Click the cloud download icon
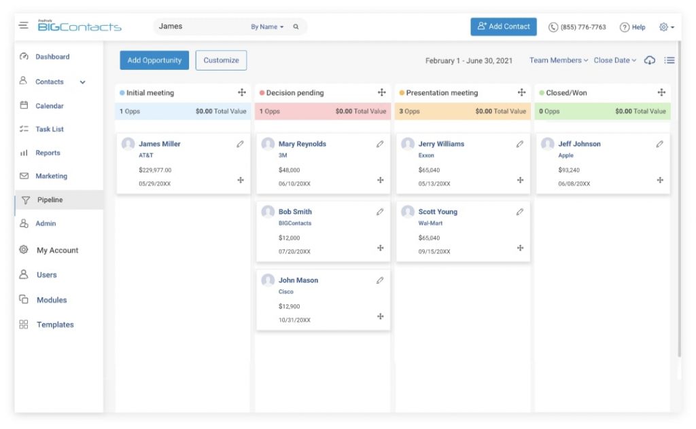Screen dimensions: 696x429 point(649,60)
